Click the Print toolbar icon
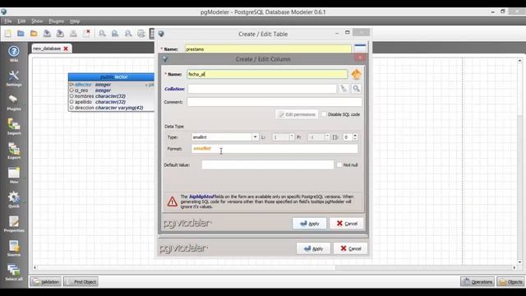Viewport: 526px width, 296px height. tap(73, 34)
